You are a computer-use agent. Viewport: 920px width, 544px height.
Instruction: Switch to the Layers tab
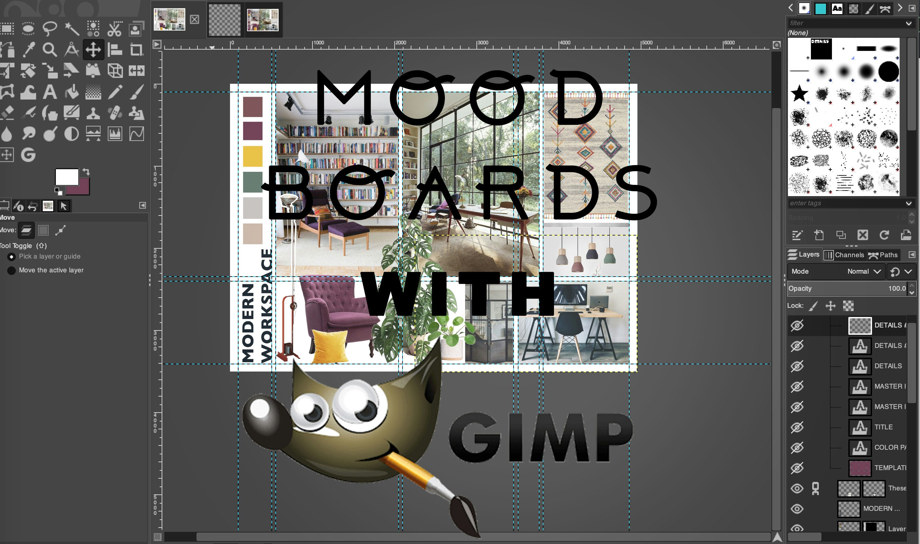pos(803,254)
